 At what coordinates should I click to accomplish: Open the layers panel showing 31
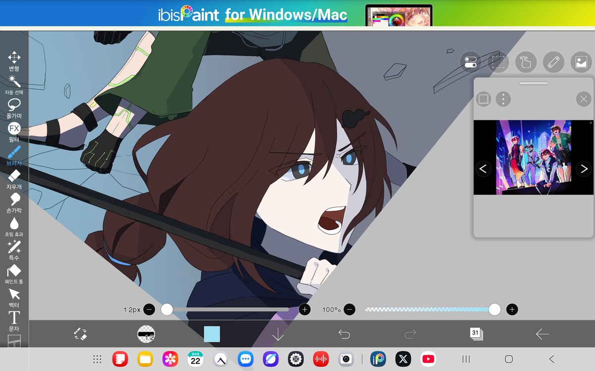pos(476,334)
